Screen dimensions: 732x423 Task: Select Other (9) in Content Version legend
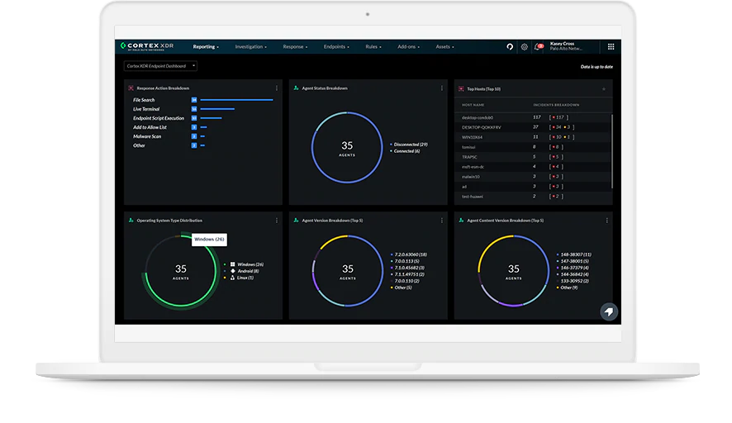(568, 288)
